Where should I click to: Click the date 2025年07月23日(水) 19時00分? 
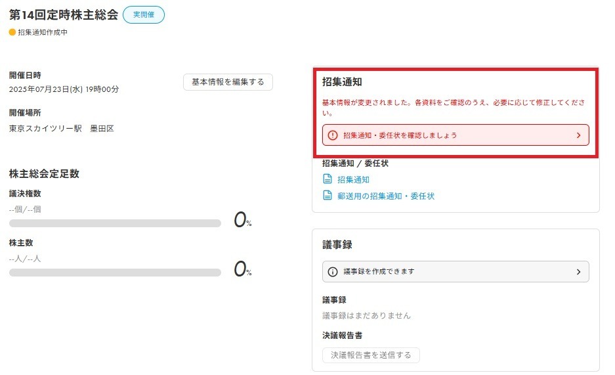click(x=64, y=89)
